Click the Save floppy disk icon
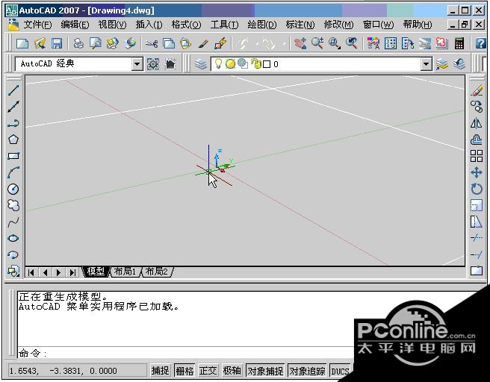Image resolution: width=490 pixels, height=382 pixels. click(x=57, y=43)
